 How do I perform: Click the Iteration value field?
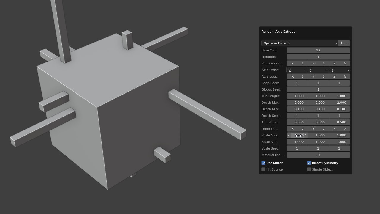tap(318, 57)
